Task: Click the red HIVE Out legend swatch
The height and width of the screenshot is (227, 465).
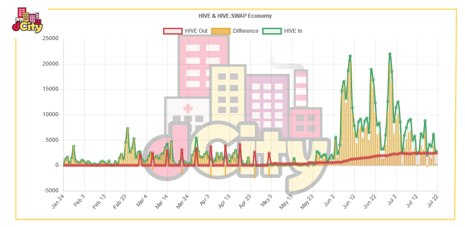Action: coord(173,31)
